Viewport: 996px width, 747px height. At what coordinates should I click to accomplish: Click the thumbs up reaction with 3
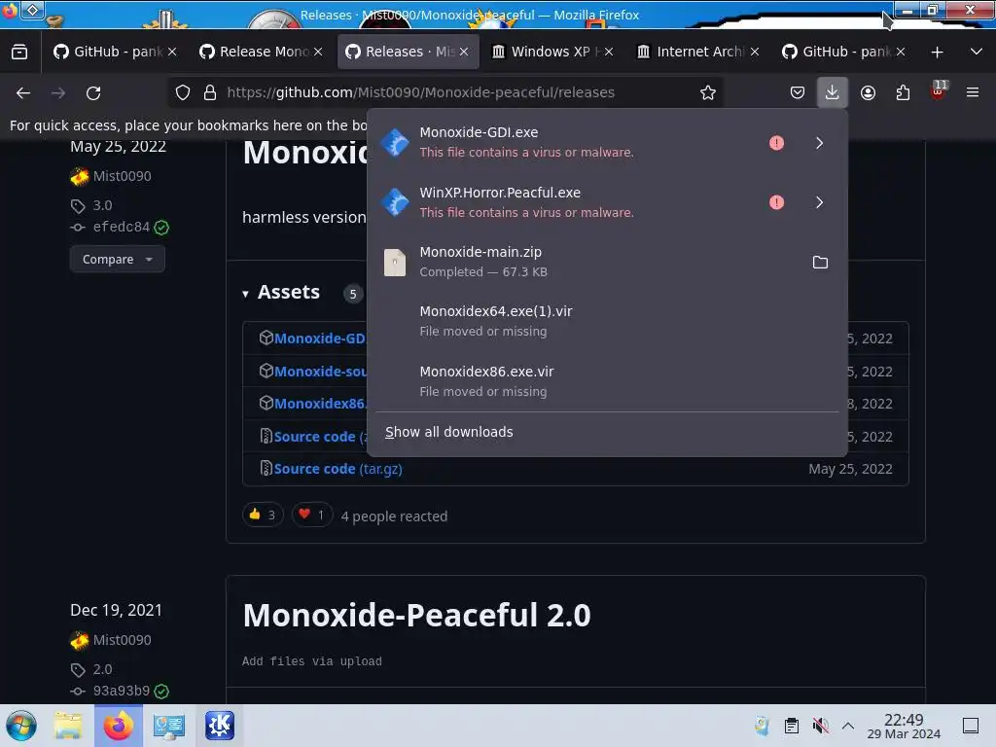point(263,516)
